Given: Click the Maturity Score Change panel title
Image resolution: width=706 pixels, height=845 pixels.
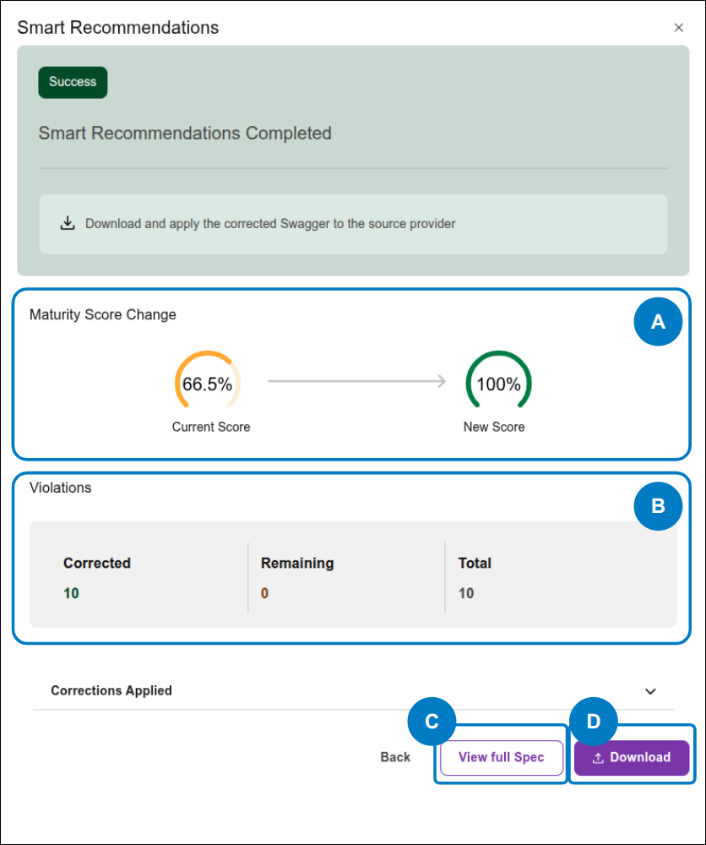Looking at the screenshot, I should click(x=102, y=314).
